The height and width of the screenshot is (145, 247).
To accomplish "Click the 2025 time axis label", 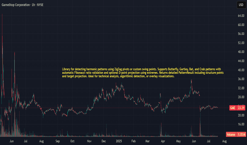I will click(119, 141).
